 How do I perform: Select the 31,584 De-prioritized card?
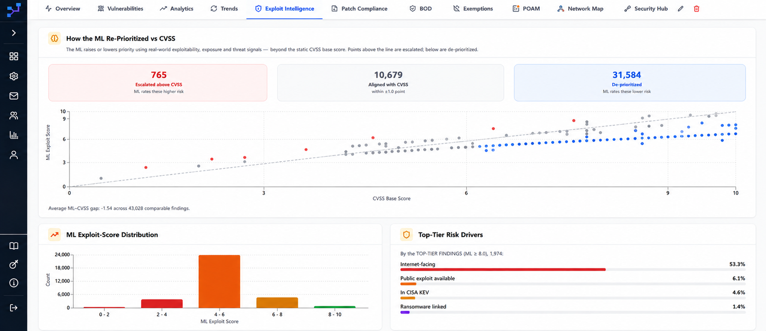point(630,83)
